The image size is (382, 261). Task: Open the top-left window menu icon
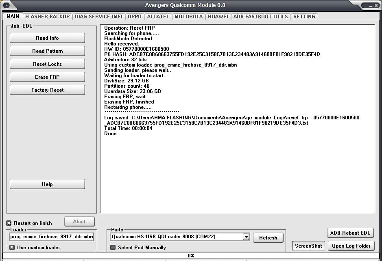click(x=7, y=5)
